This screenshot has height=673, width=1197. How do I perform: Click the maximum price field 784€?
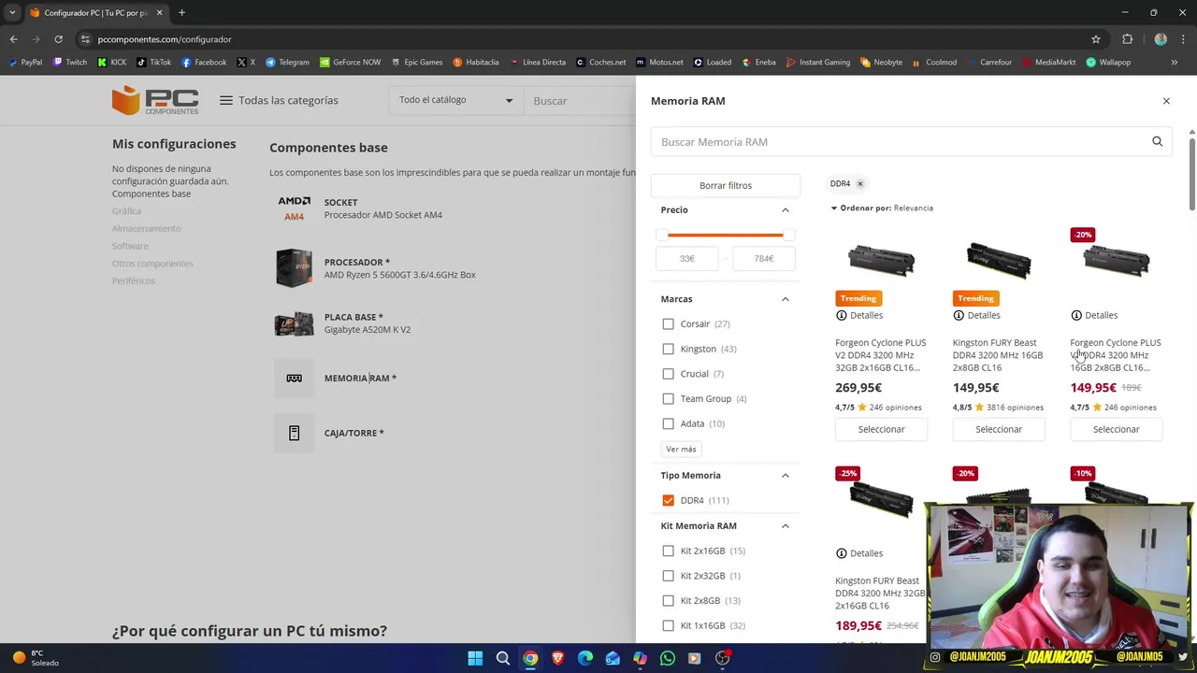click(x=764, y=259)
